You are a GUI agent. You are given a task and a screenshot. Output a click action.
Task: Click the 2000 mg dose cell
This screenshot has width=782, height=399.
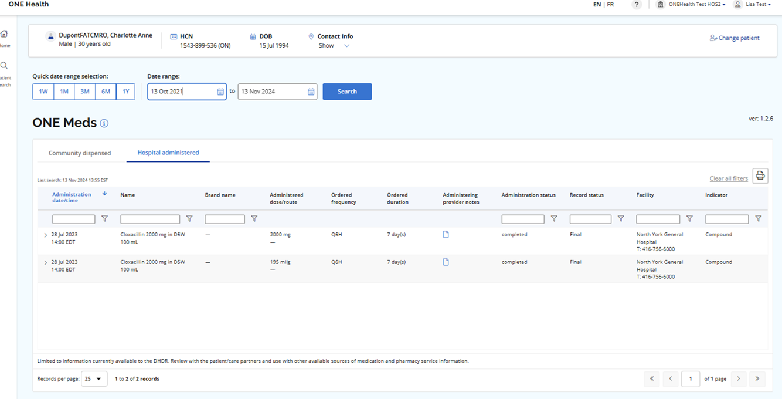[x=280, y=235]
